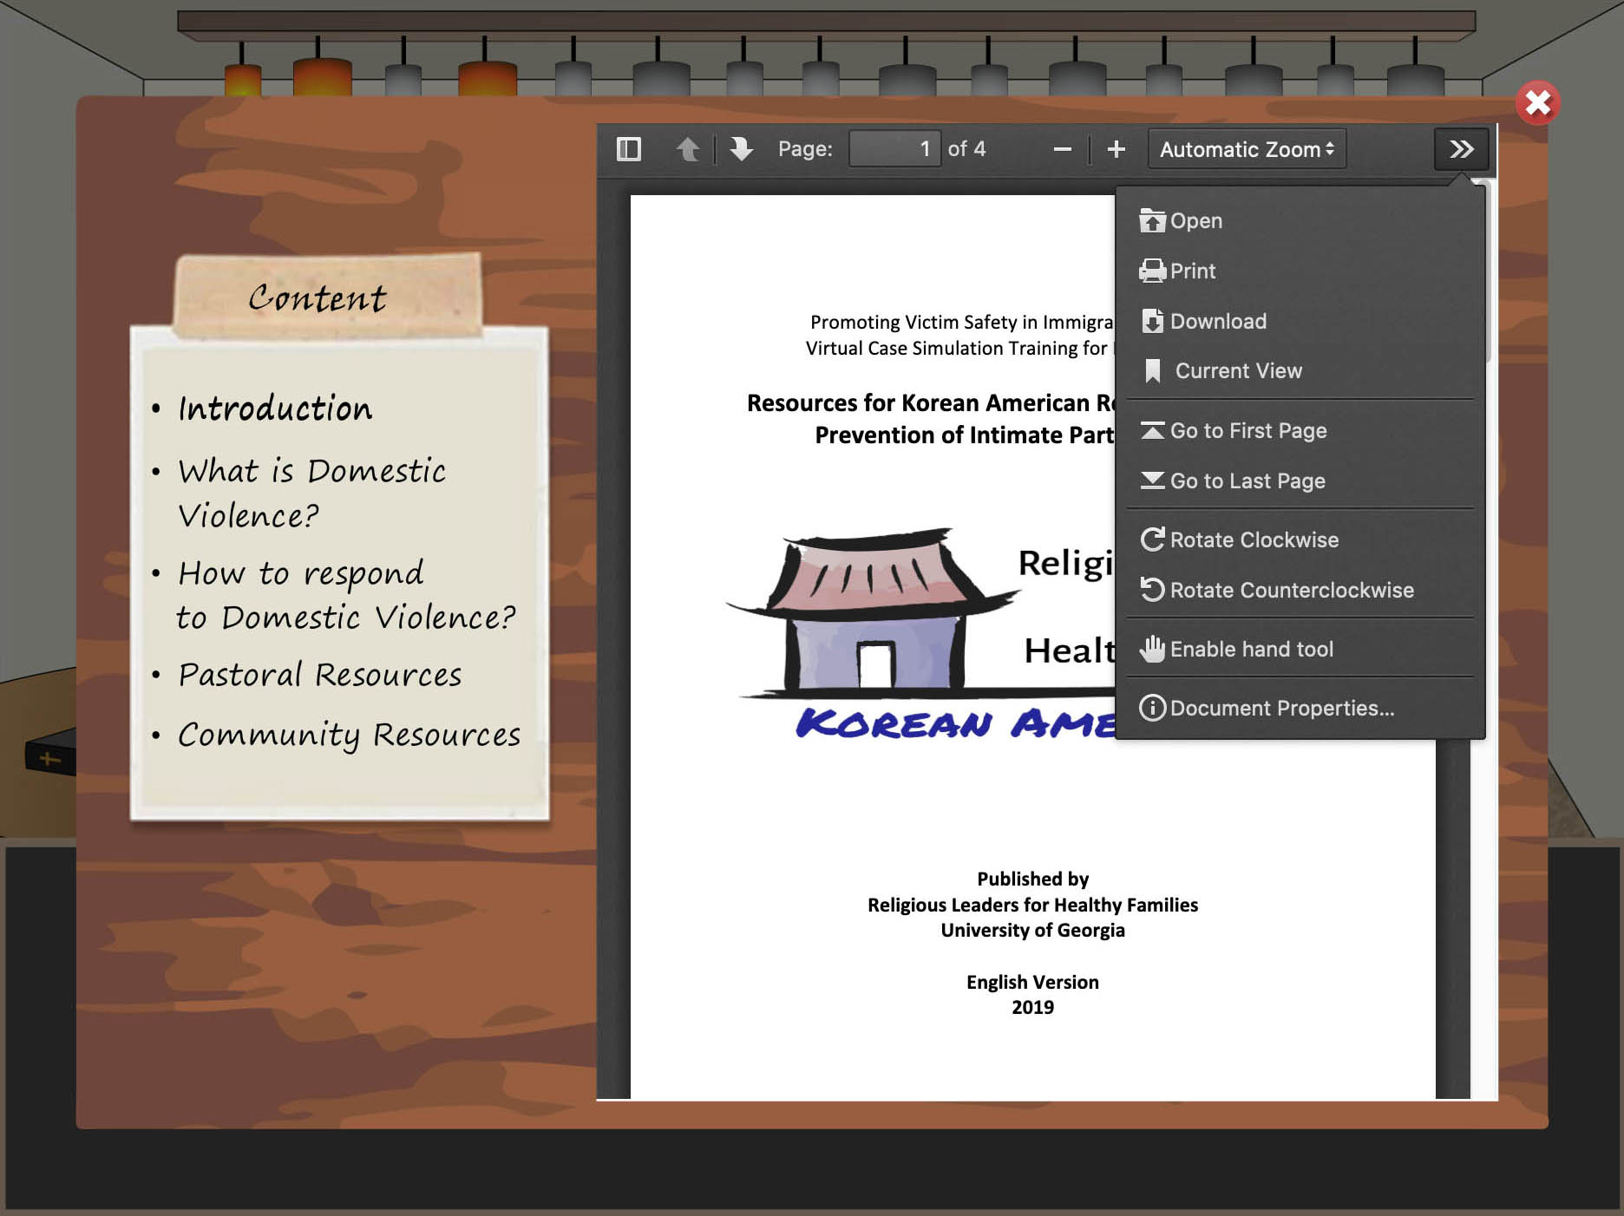
Task: Click the page number input field
Action: tap(894, 149)
